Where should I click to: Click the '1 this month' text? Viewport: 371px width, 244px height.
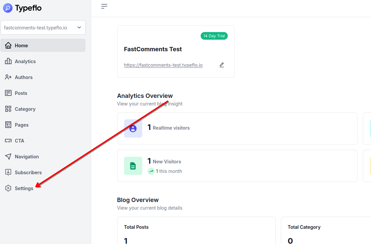click(x=169, y=171)
